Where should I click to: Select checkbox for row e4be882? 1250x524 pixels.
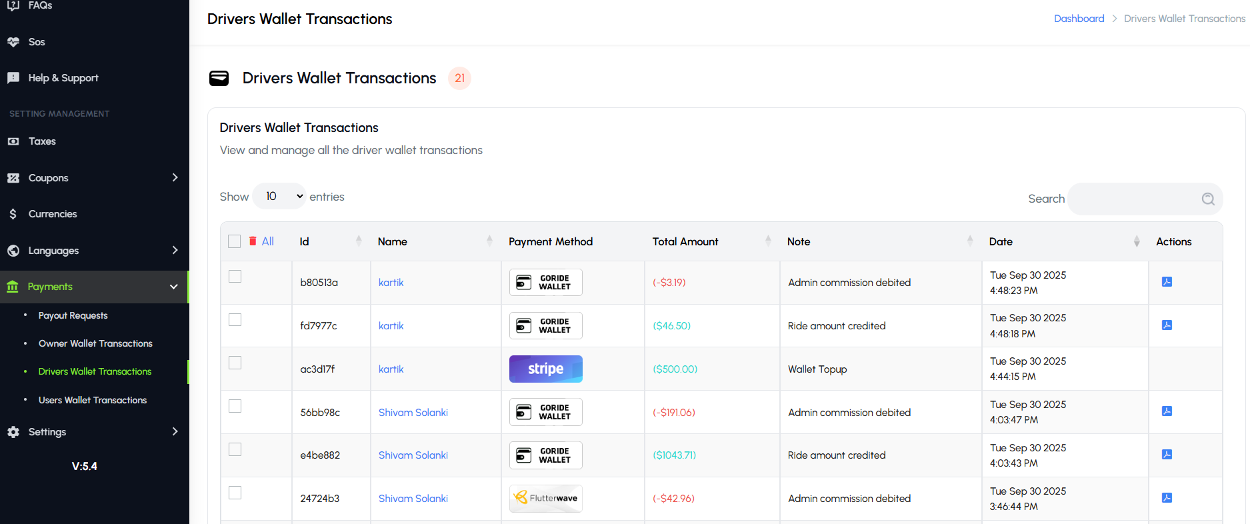coord(235,449)
